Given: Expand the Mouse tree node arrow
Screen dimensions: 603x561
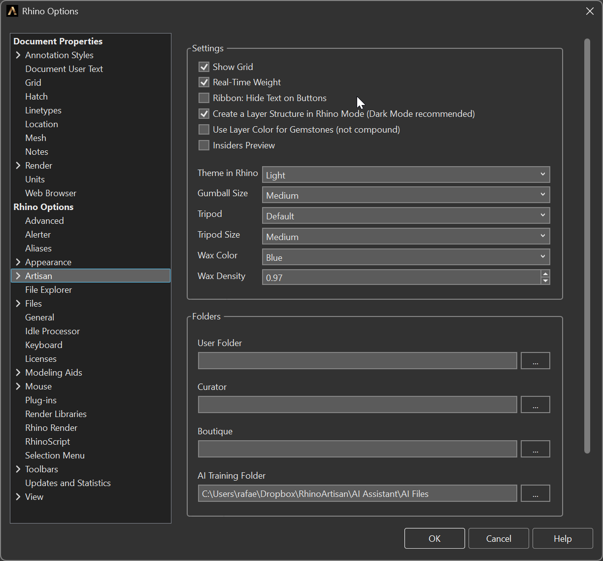Looking at the screenshot, I should tap(18, 386).
